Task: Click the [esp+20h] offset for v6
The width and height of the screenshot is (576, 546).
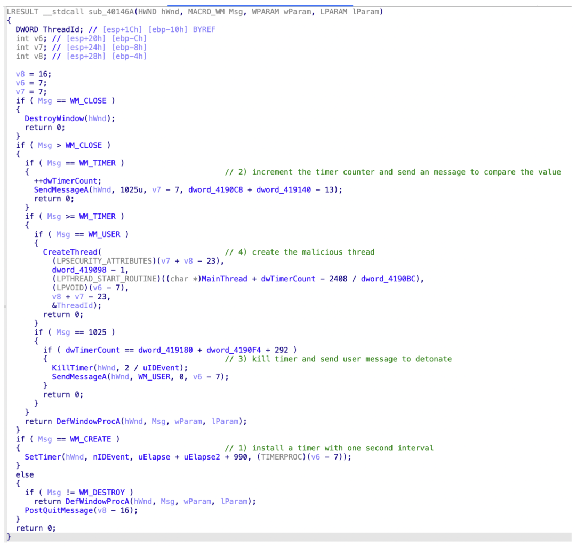Action: [x=86, y=38]
